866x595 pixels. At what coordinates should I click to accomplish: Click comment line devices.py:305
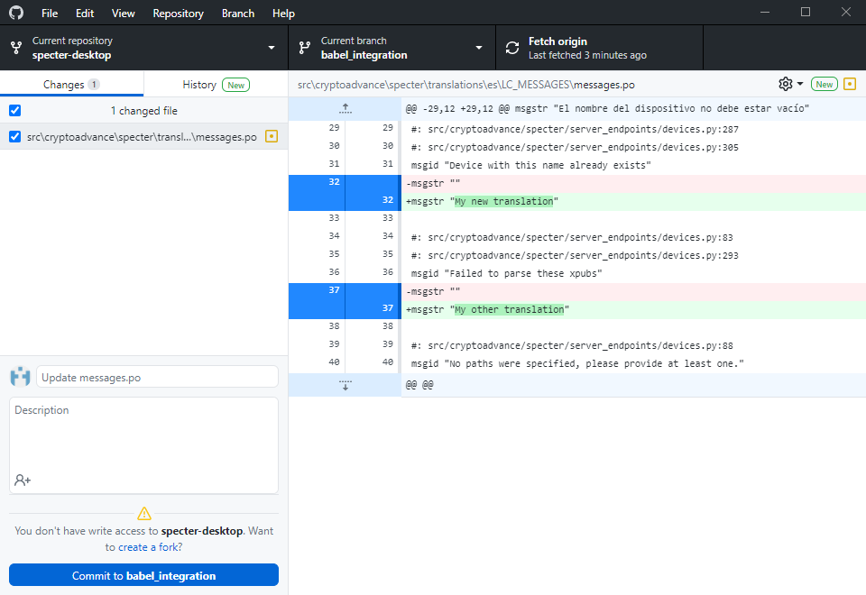[x=575, y=147]
